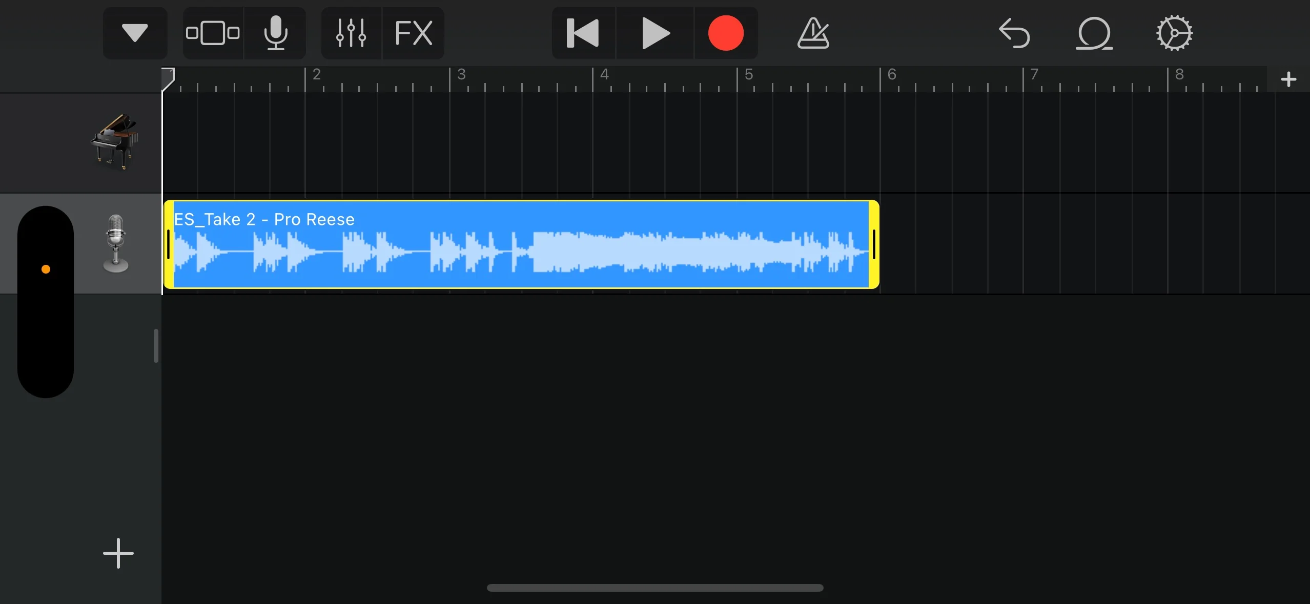Add a new track with the plus button
This screenshot has height=604, width=1310.
click(116, 552)
